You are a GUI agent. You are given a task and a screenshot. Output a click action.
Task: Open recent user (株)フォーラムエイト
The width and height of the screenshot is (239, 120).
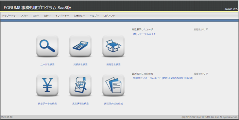click(x=145, y=34)
